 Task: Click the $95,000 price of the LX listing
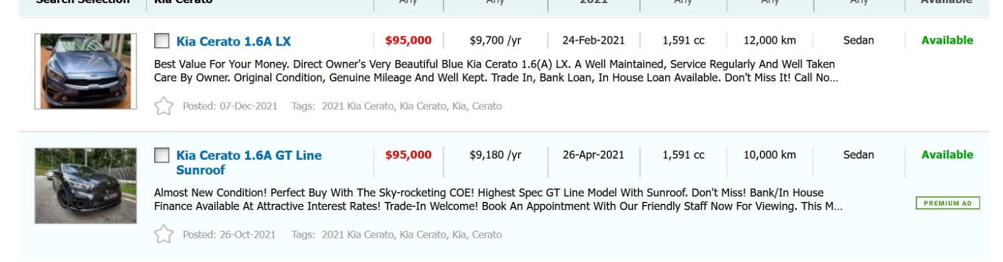point(408,41)
